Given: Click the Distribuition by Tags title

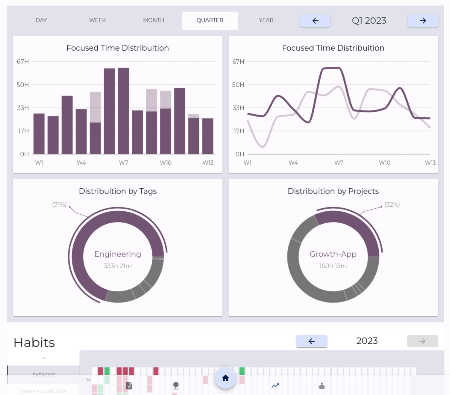Looking at the screenshot, I should click(x=118, y=191).
